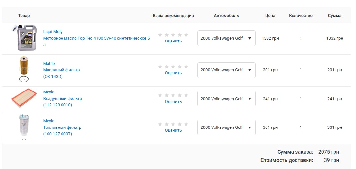This screenshot has width=356, height=169.
Task: Click order total 2075 грн
Action: (329, 152)
